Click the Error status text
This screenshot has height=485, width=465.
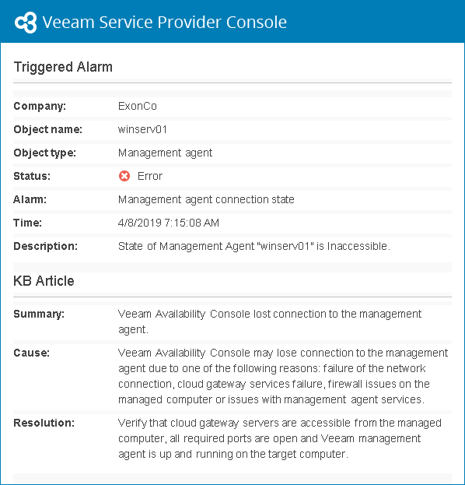click(x=150, y=176)
